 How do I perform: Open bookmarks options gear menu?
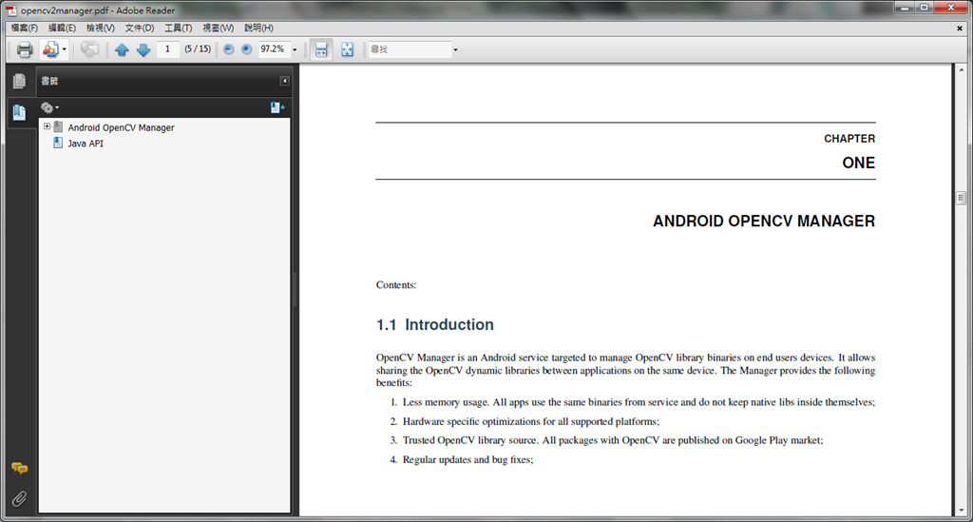(49, 107)
